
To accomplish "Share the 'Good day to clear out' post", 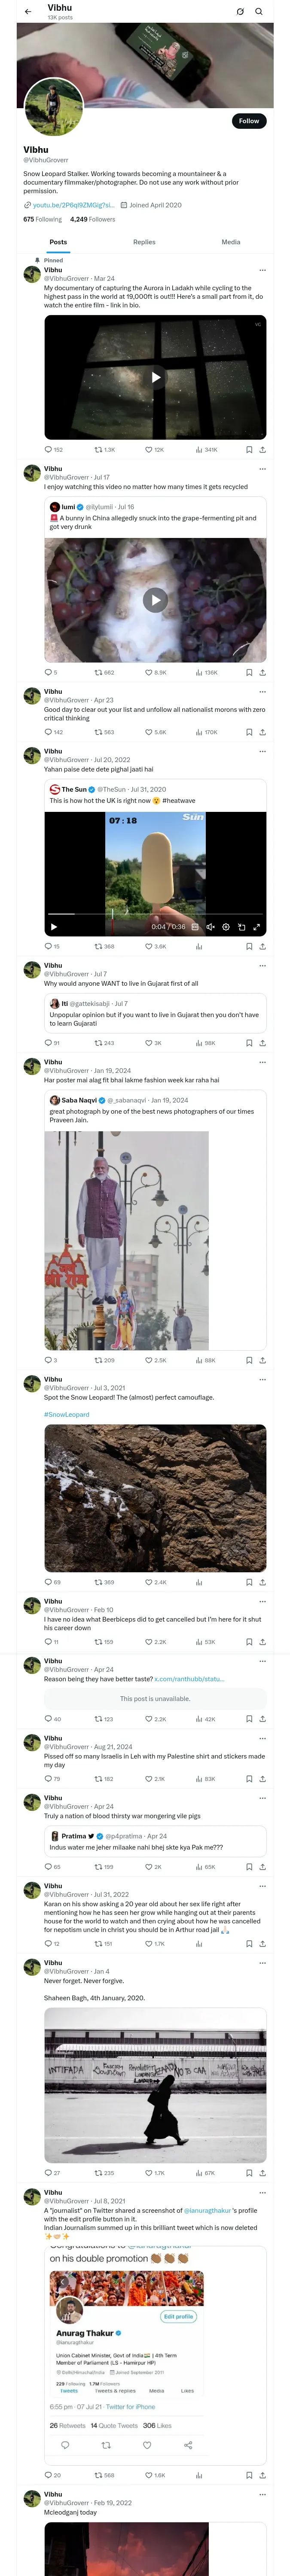I will [263, 732].
